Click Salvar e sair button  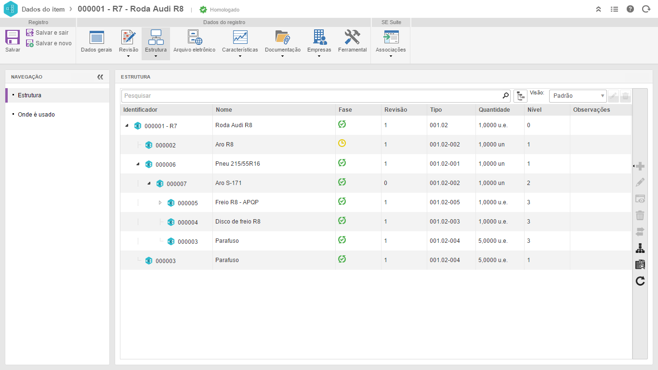tap(47, 33)
